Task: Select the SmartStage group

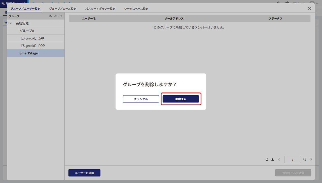Action: coord(29,53)
